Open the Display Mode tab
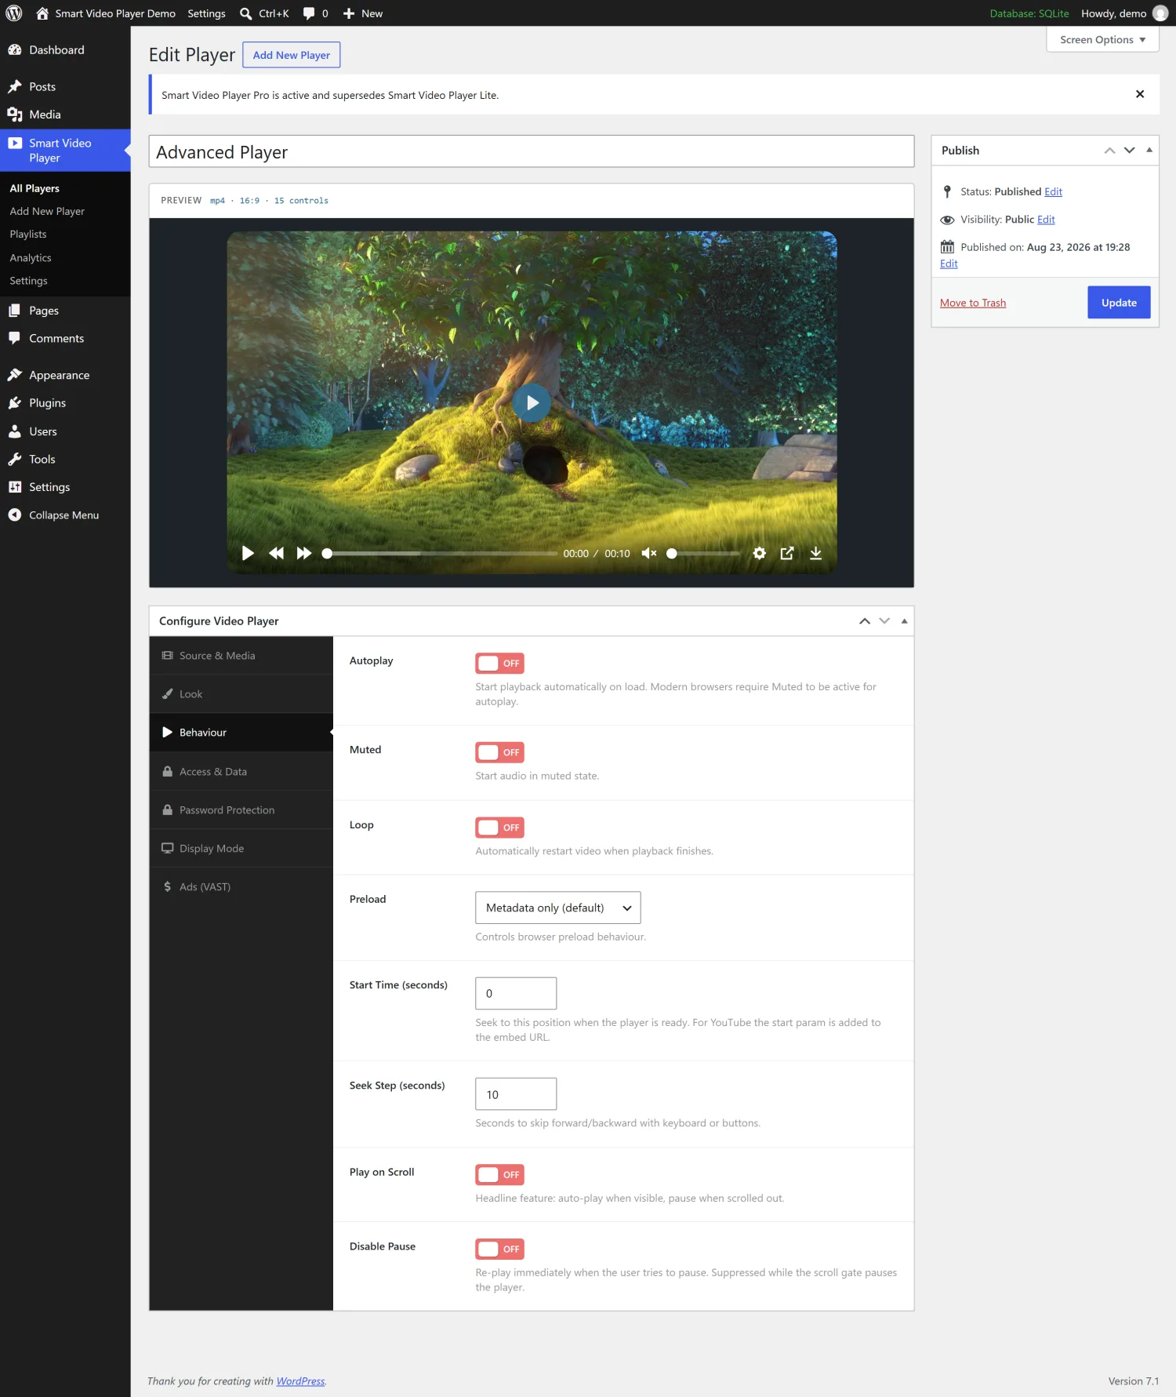Viewport: 1176px width, 1397px height. pyautogui.click(x=241, y=849)
